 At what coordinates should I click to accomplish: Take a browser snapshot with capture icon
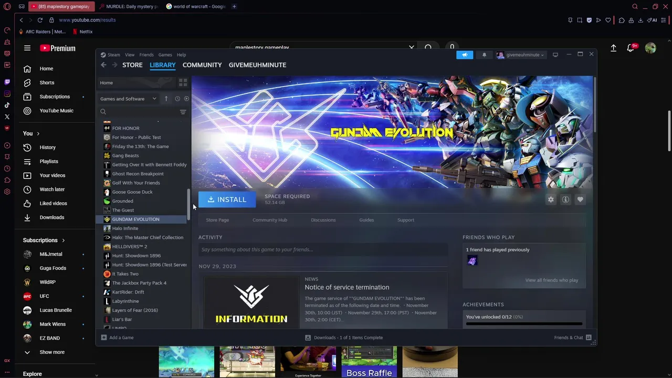pyautogui.click(x=580, y=20)
